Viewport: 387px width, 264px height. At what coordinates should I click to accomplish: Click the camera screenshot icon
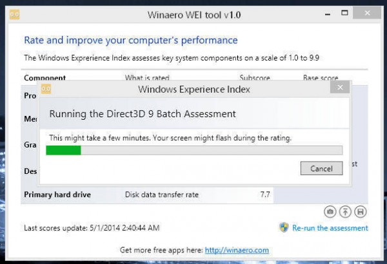[x=330, y=212]
